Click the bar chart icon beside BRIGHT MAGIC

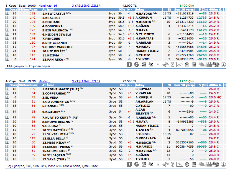coord(7,89)
